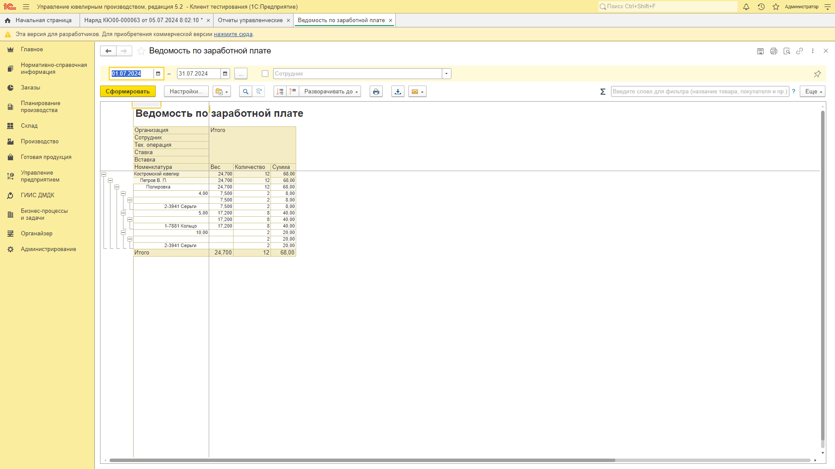Screen dimensions: 835x469
Task: Navigate forward with the right arrow
Action: coord(124,51)
